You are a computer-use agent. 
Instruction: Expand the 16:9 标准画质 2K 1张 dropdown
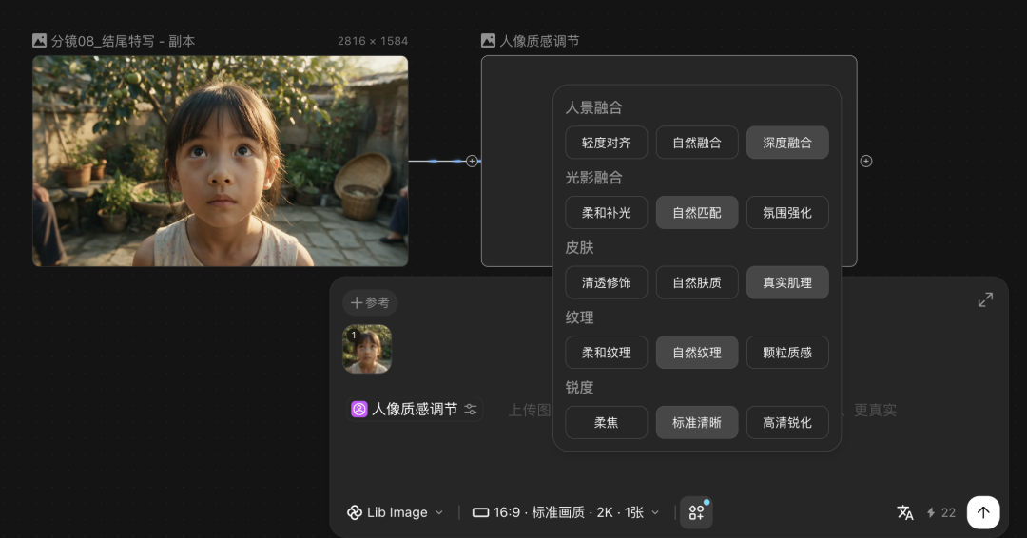(566, 512)
